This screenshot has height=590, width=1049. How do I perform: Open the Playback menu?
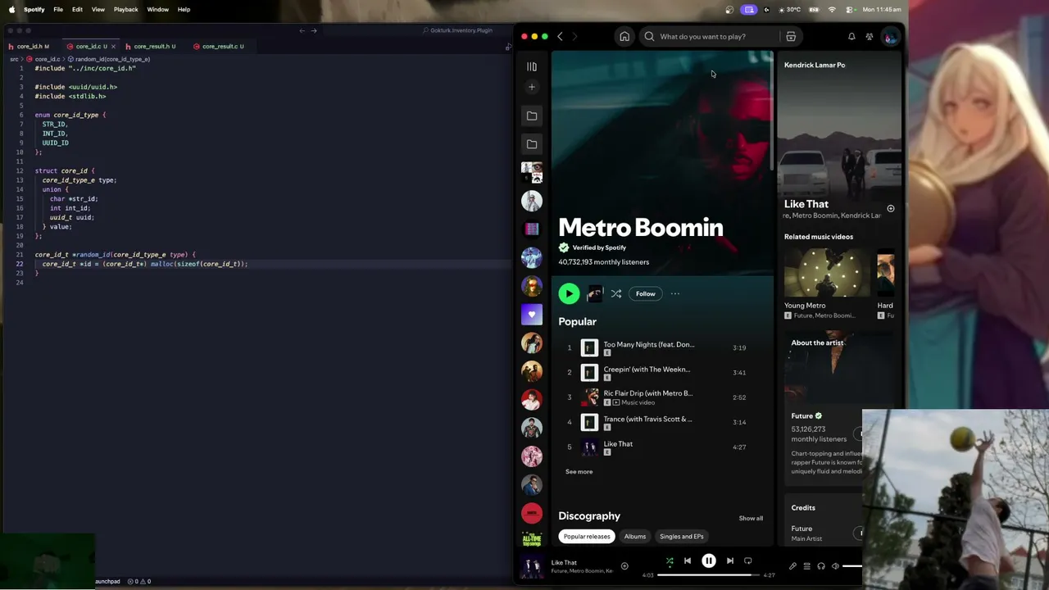(x=126, y=10)
